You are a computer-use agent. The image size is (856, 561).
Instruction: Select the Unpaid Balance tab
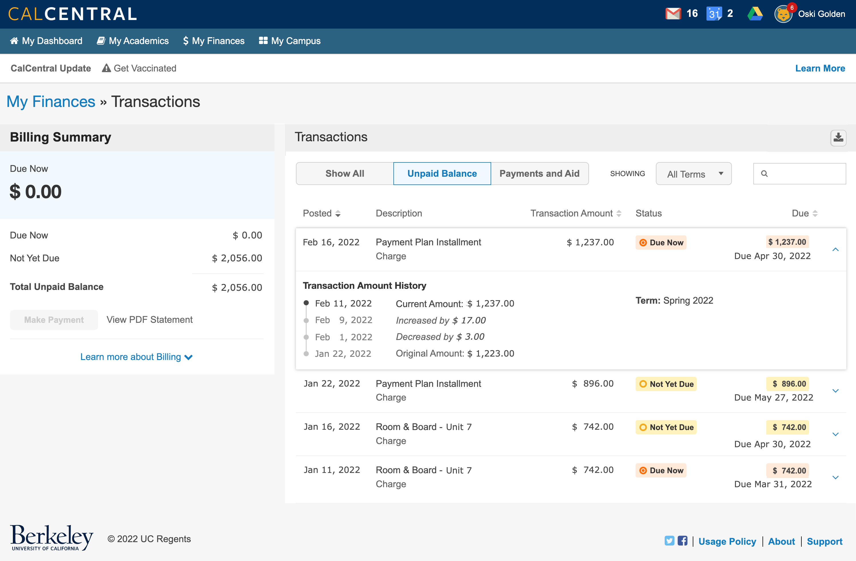pyautogui.click(x=442, y=174)
